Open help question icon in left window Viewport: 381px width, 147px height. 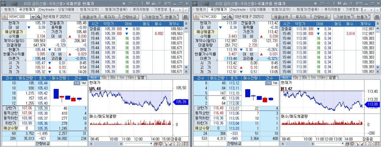pyautogui.click(x=148, y=3)
